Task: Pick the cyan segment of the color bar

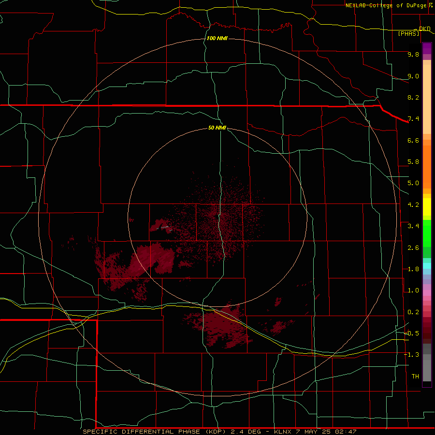Action: 427,266
